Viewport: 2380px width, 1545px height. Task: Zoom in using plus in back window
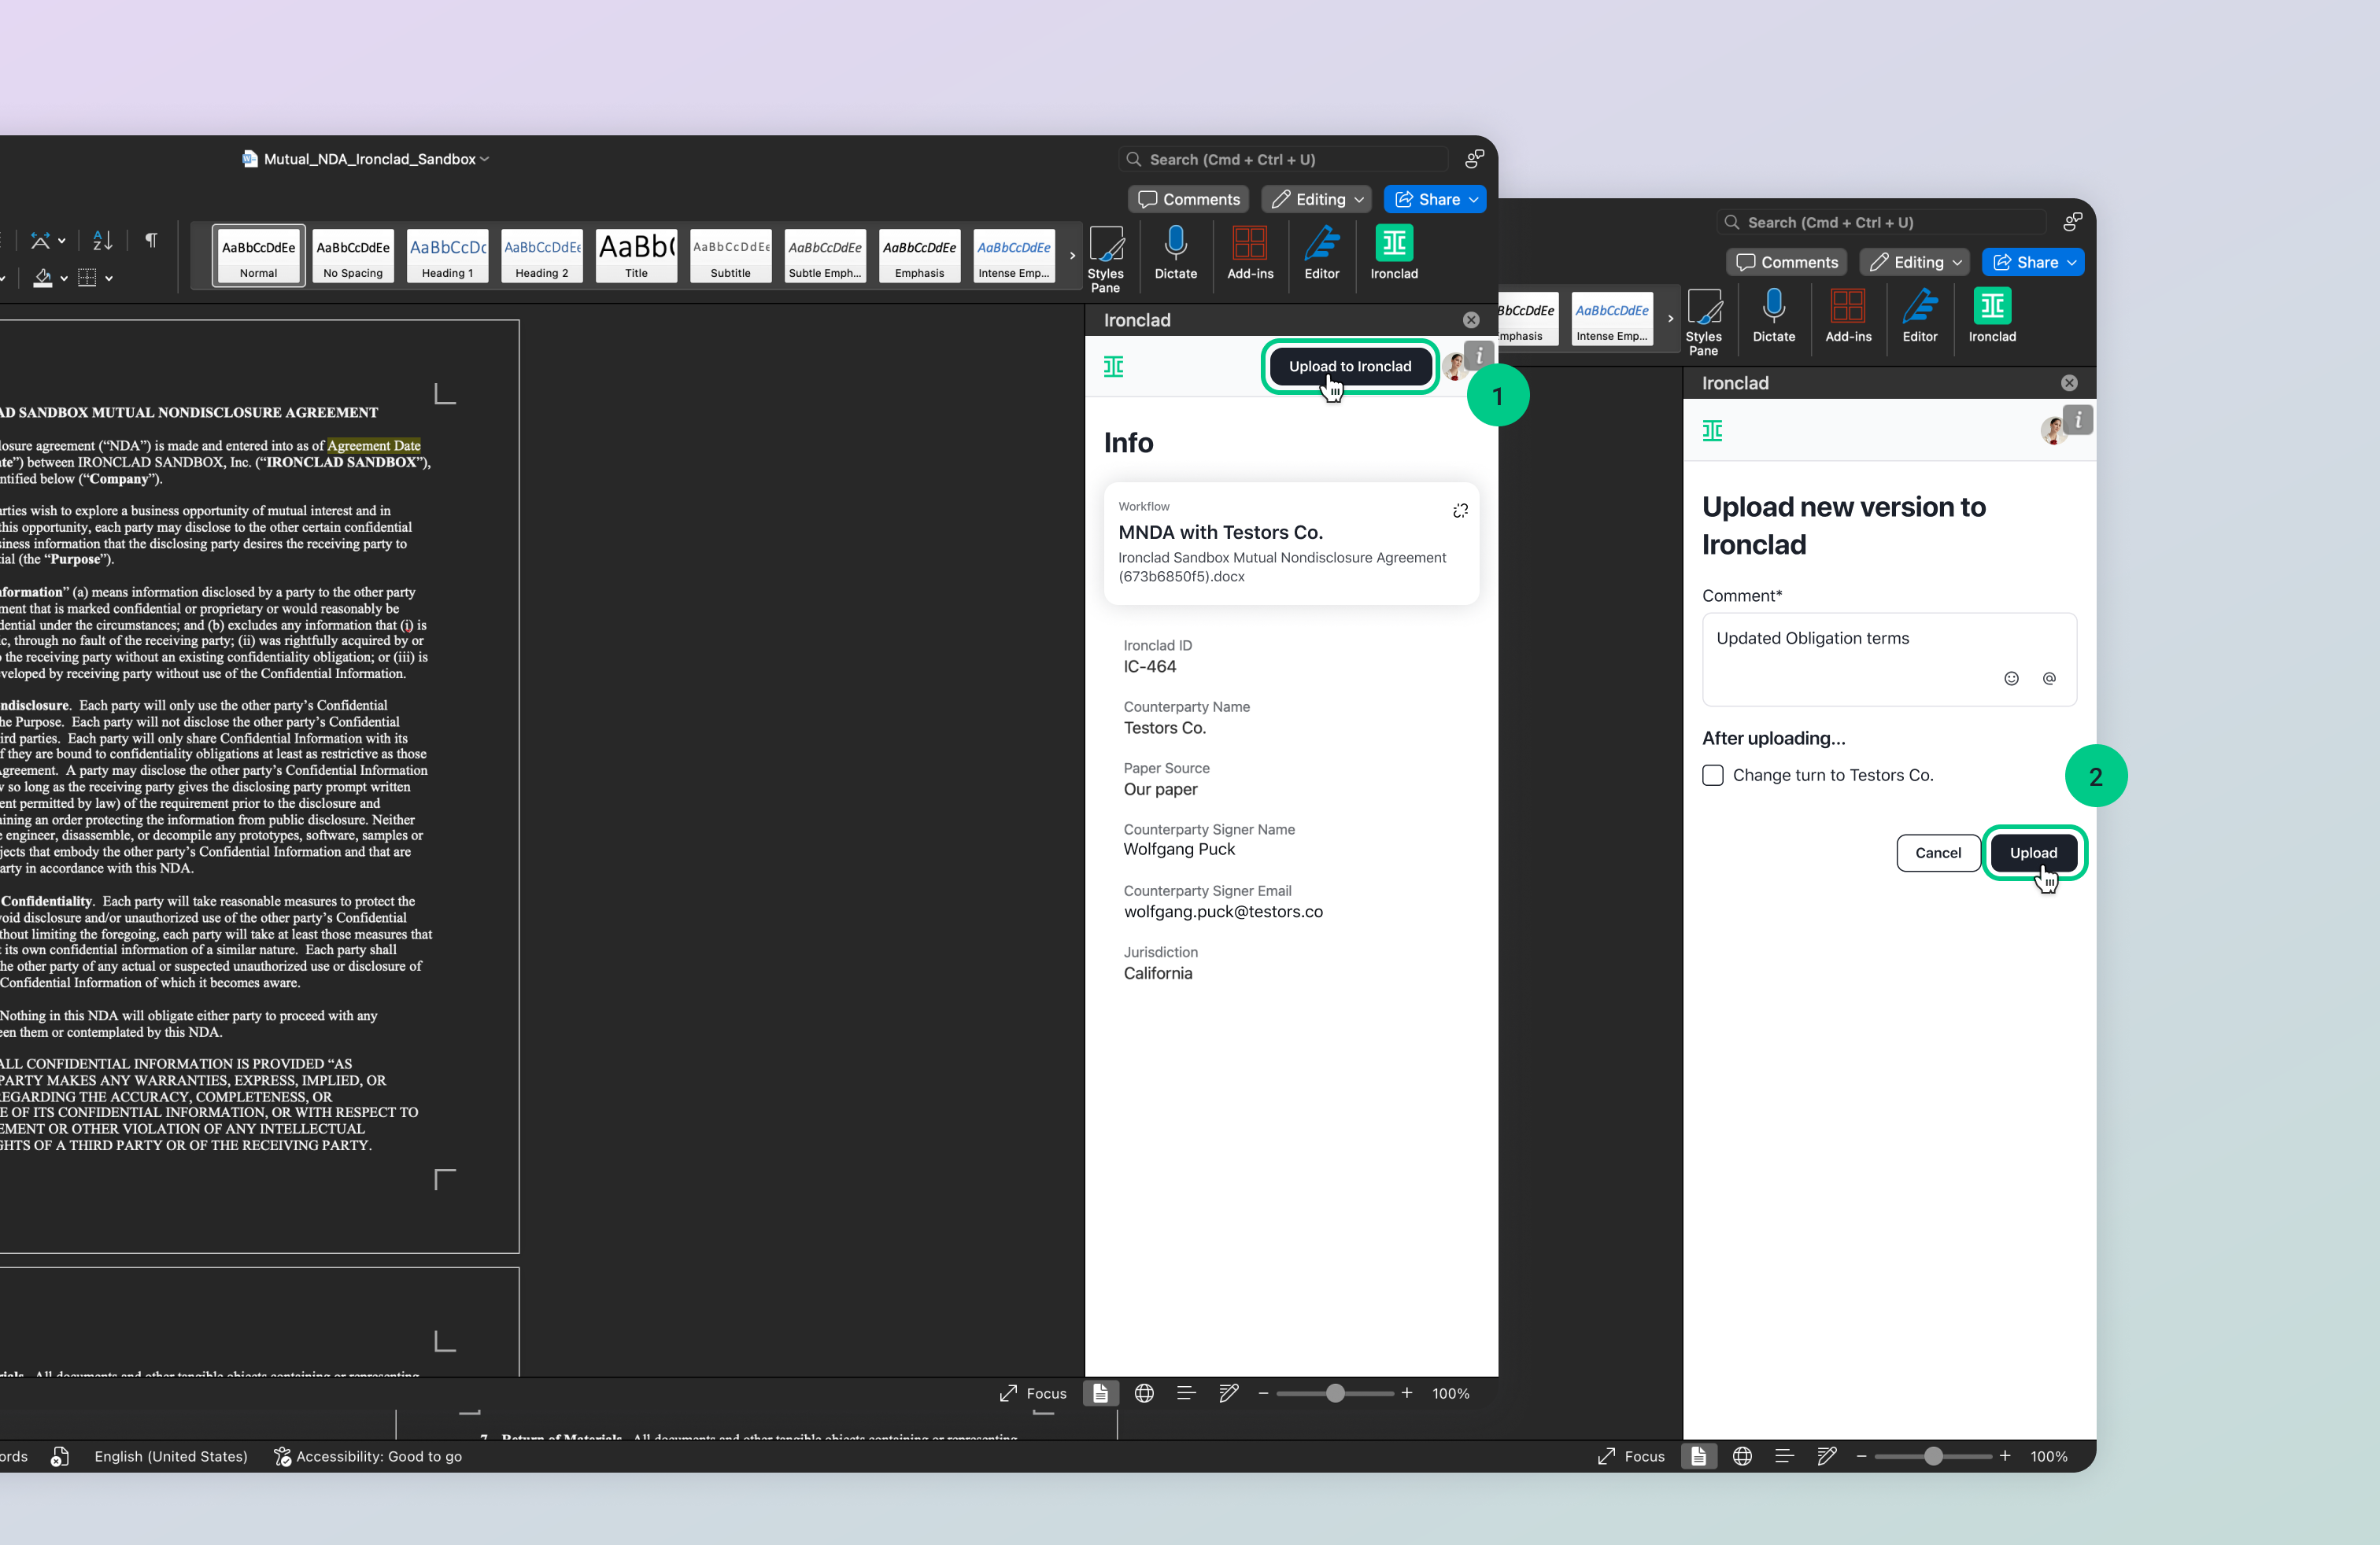(x=2005, y=1456)
